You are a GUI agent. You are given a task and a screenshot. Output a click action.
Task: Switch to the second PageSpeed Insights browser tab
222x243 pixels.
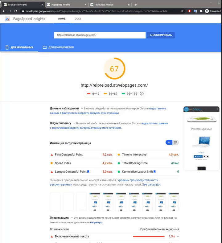(x=67, y=5)
